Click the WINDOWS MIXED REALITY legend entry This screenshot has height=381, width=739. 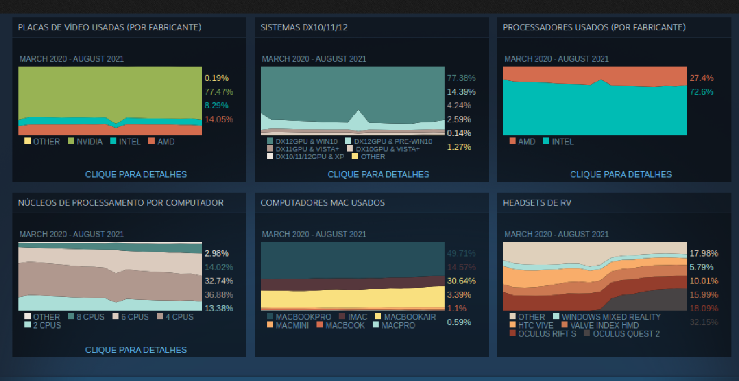(x=606, y=317)
